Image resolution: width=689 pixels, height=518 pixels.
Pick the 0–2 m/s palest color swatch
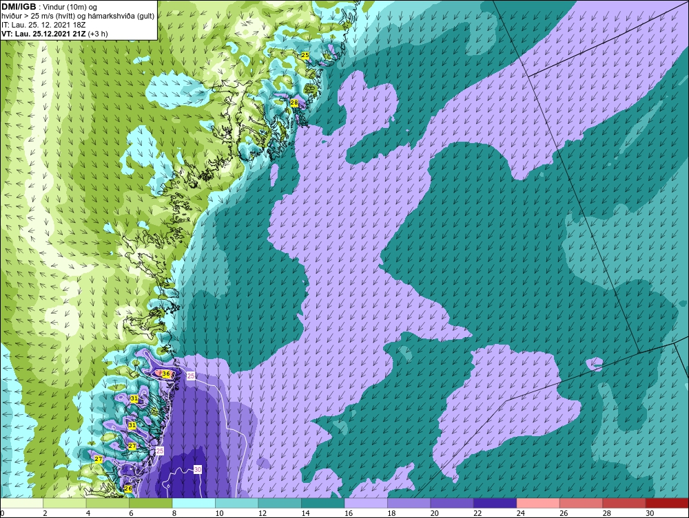click(x=21, y=503)
